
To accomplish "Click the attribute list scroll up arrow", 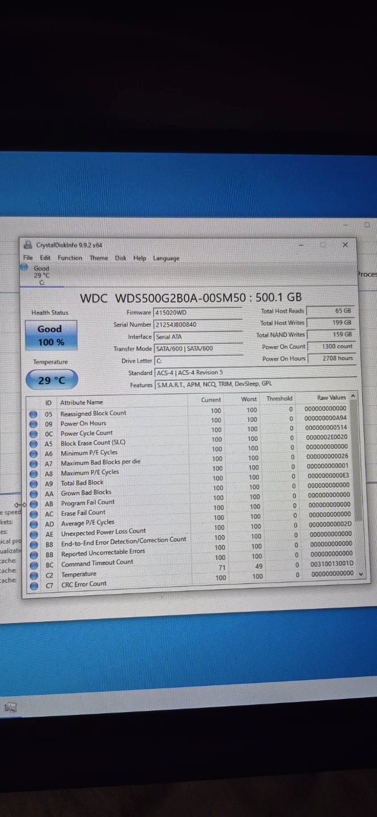I will [x=354, y=396].
